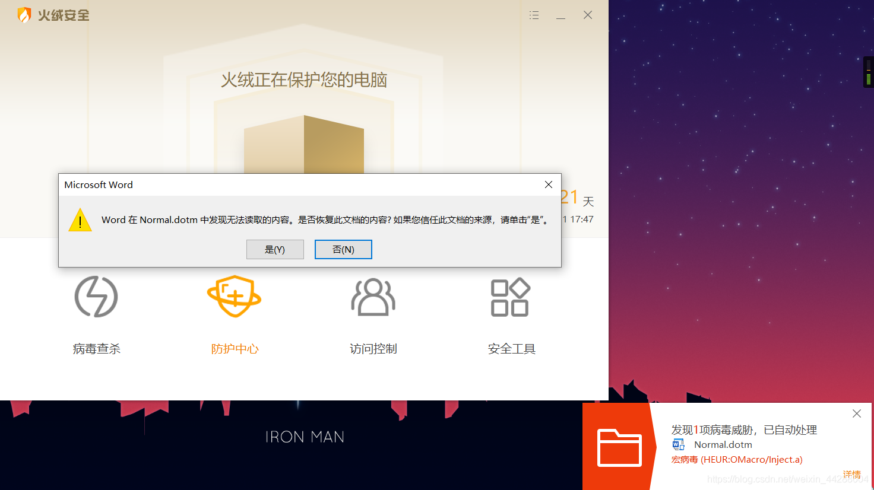The width and height of the screenshot is (874, 490).
Task: Close the virus threat notification popup
Action: click(857, 413)
